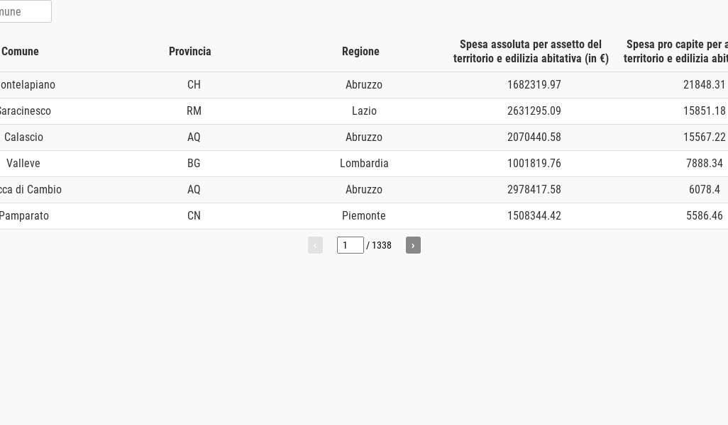Viewport: 728px width, 425px height.
Task: Click Lombardia region cell
Action: [x=364, y=164]
